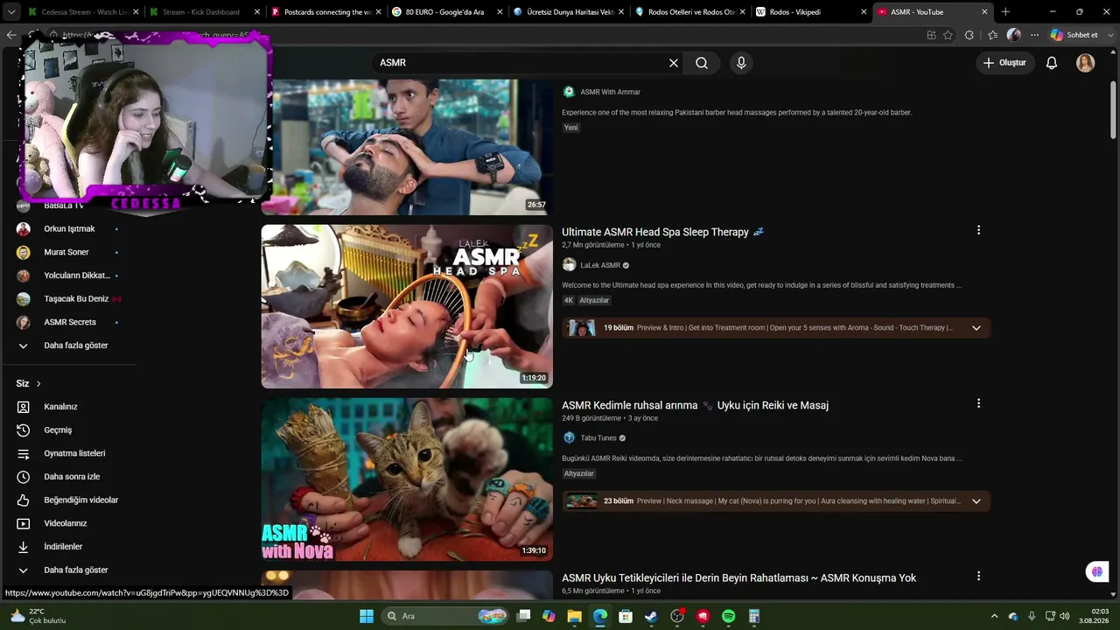Open Ultimate ASMR Head Spa Sleep Therapy title
The width and height of the screenshot is (1120, 630).
coord(662,232)
